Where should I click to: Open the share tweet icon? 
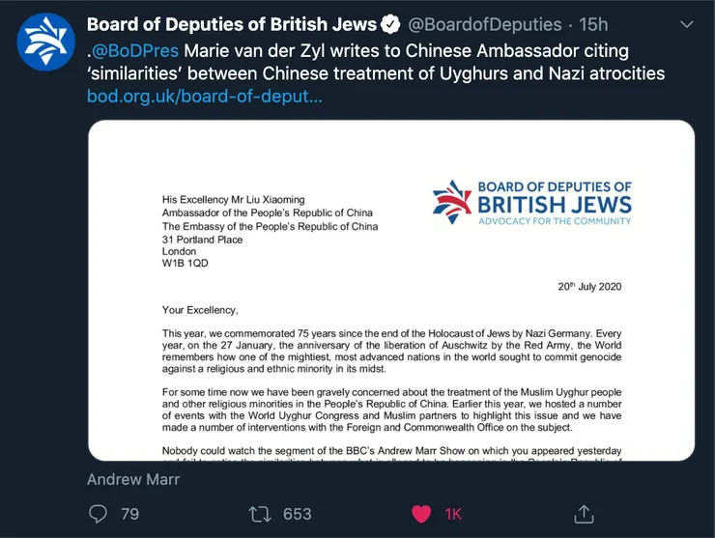click(584, 514)
